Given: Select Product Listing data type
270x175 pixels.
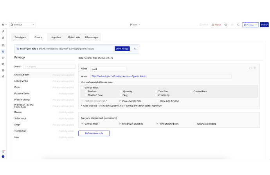Looking at the screenshot, I should pyautogui.click(x=44, y=100).
